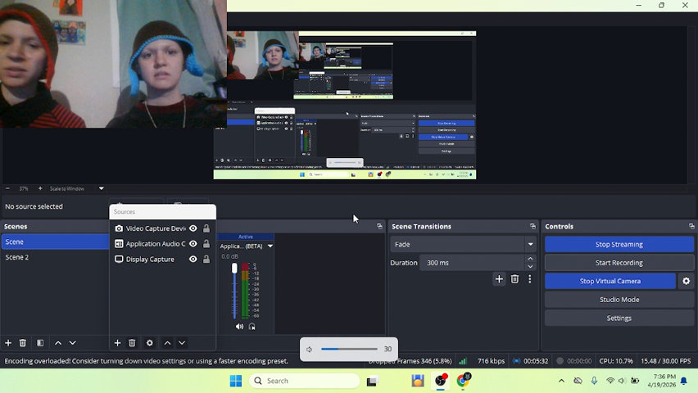Zoom out the preview with minus icon
The width and height of the screenshot is (698, 393).
7,188
